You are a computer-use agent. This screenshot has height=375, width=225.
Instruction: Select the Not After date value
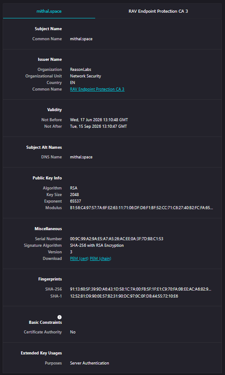point(99,126)
